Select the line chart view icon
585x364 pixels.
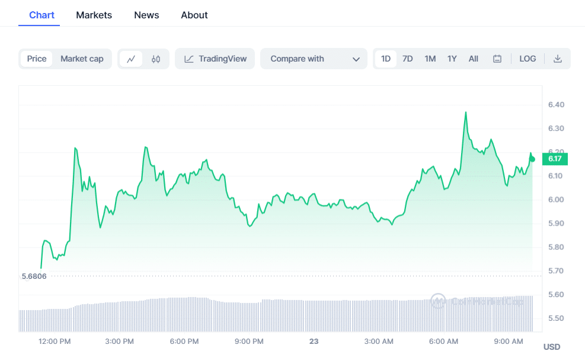(x=131, y=59)
